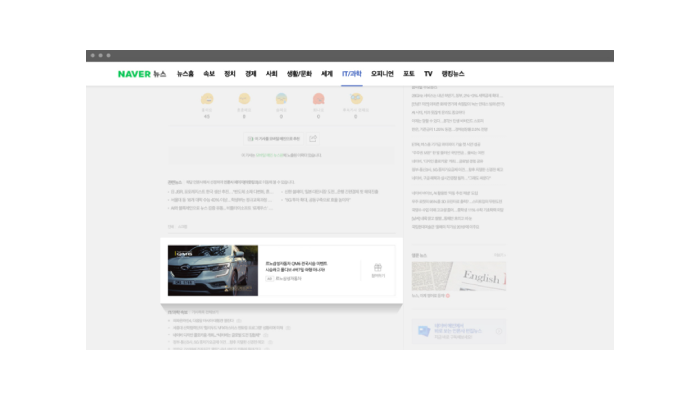Click the laughing like emoji with 45 count
700x400 pixels.
click(x=207, y=99)
